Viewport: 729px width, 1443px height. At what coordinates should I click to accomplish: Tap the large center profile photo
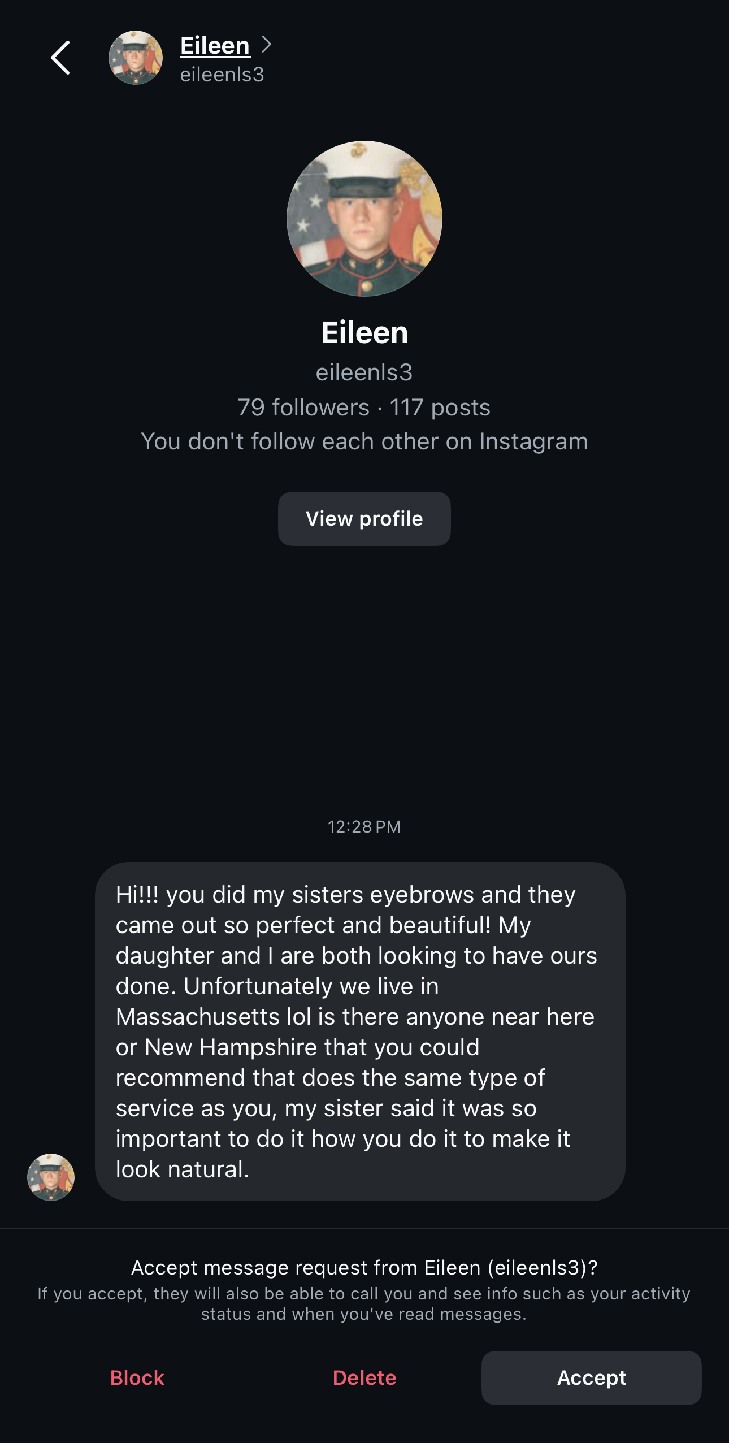point(364,219)
